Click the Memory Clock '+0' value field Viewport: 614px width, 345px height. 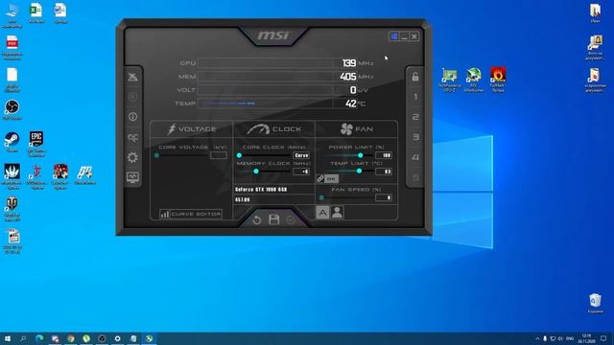(301, 172)
